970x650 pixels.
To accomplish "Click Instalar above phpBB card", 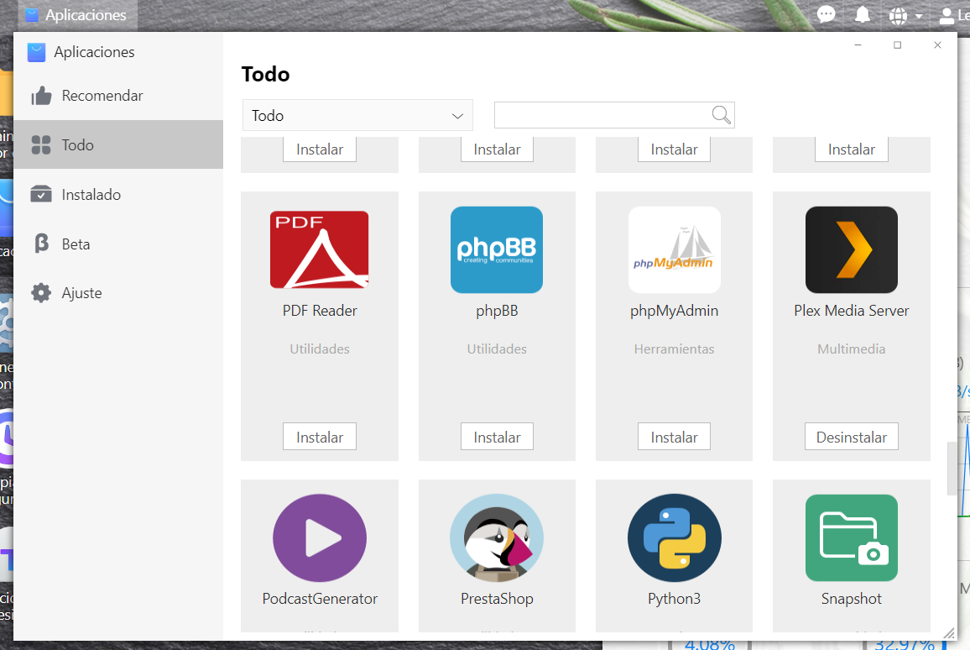I will coord(497,149).
